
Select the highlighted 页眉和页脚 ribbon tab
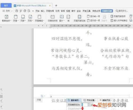(x=107, y=11)
